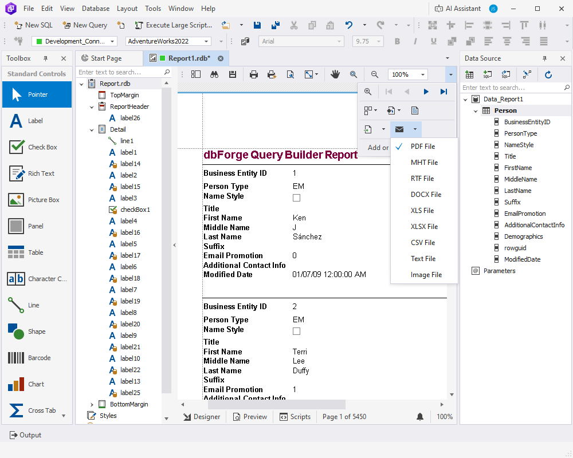Open the Scripts view

295,417
